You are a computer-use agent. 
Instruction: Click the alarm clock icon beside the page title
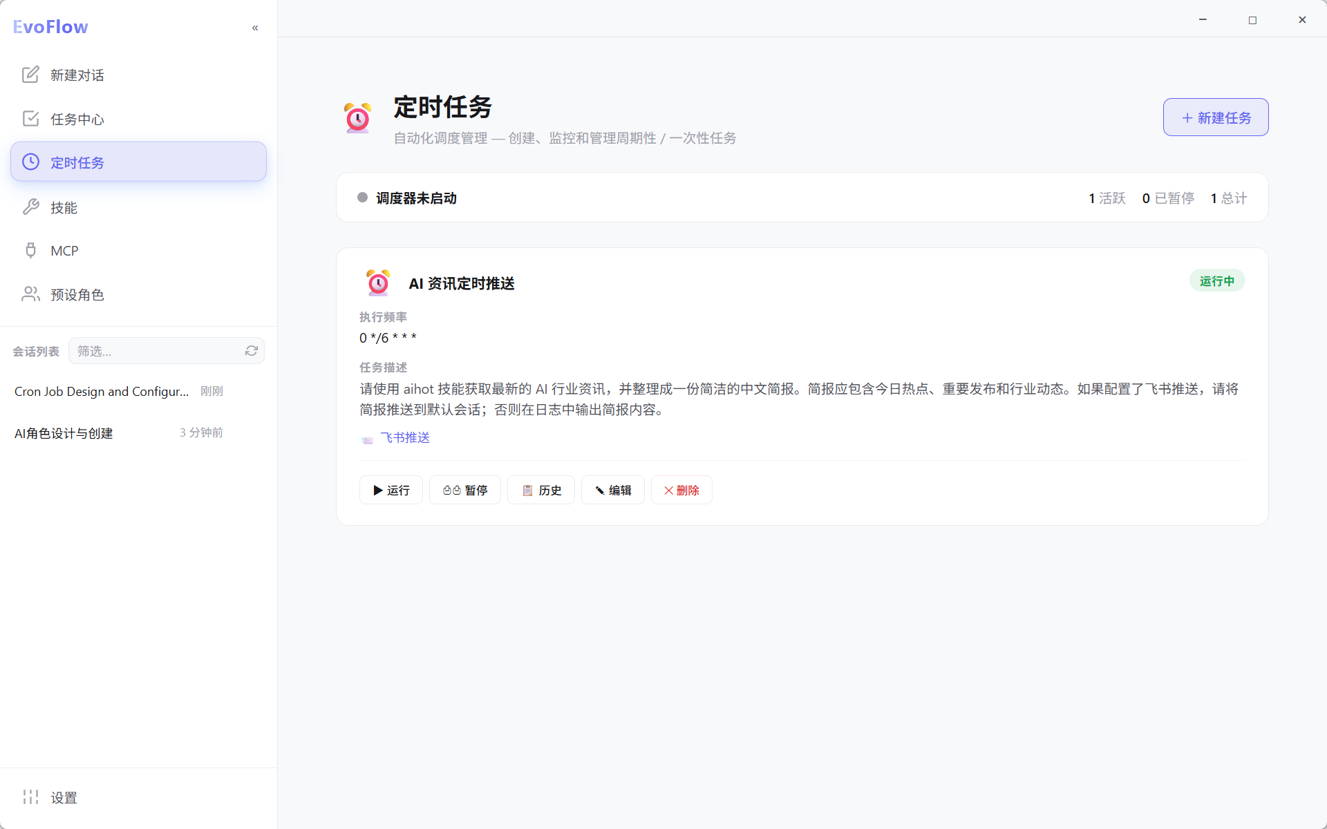[x=357, y=118]
